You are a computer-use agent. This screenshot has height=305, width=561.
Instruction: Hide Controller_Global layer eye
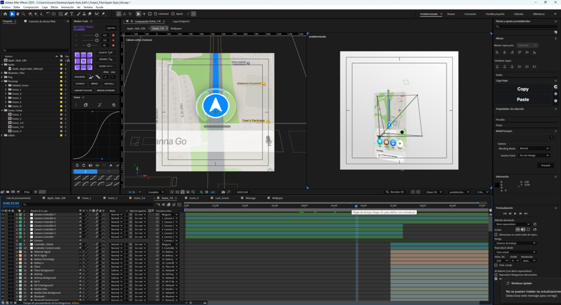pyautogui.click(x=3, y=244)
